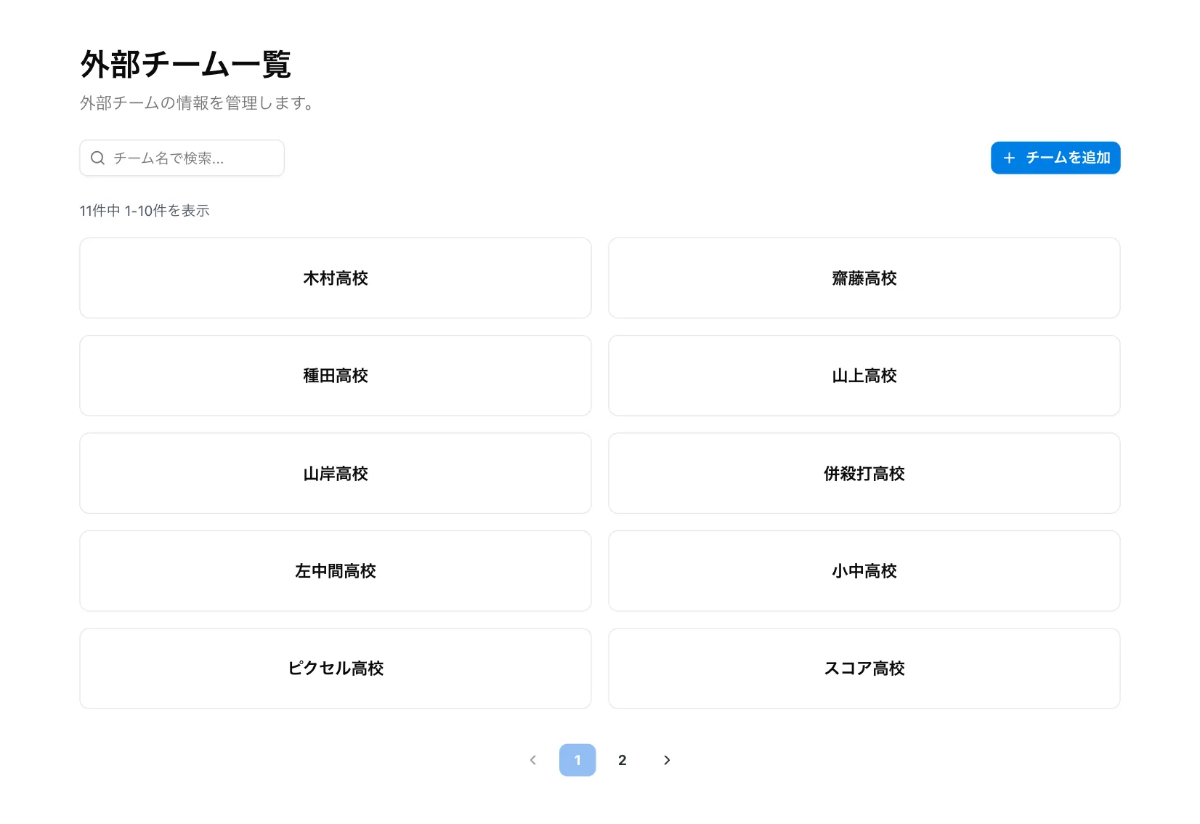Select page 1 in pagination

(x=577, y=760)
